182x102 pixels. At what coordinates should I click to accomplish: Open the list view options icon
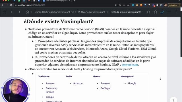click(169, 12)
